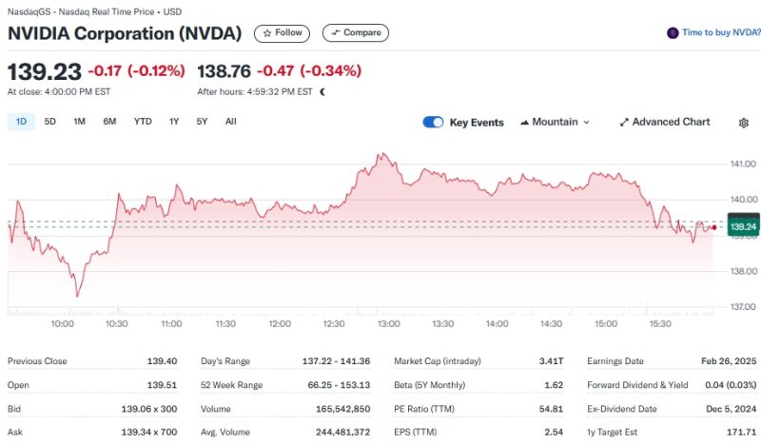Switch to the 1M range
The image size is (761, 445).
tap(79, 122)
